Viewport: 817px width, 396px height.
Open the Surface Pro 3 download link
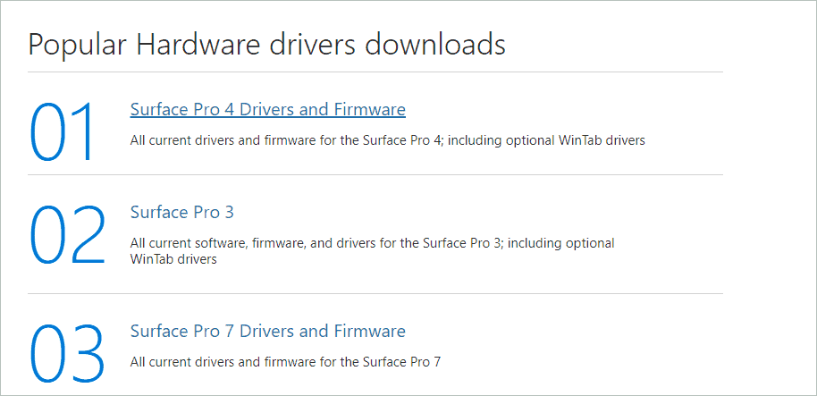coord(181,213)
